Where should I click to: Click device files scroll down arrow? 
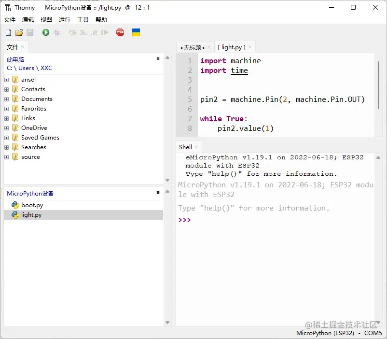coord(167,323)
